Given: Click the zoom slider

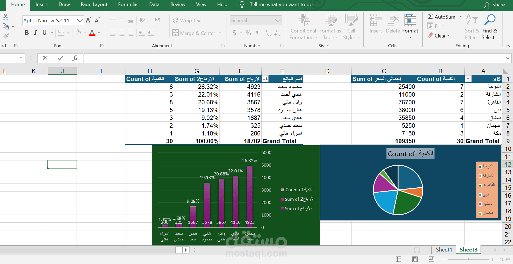Looking at the screenshot, I should (x=468, y=259).
